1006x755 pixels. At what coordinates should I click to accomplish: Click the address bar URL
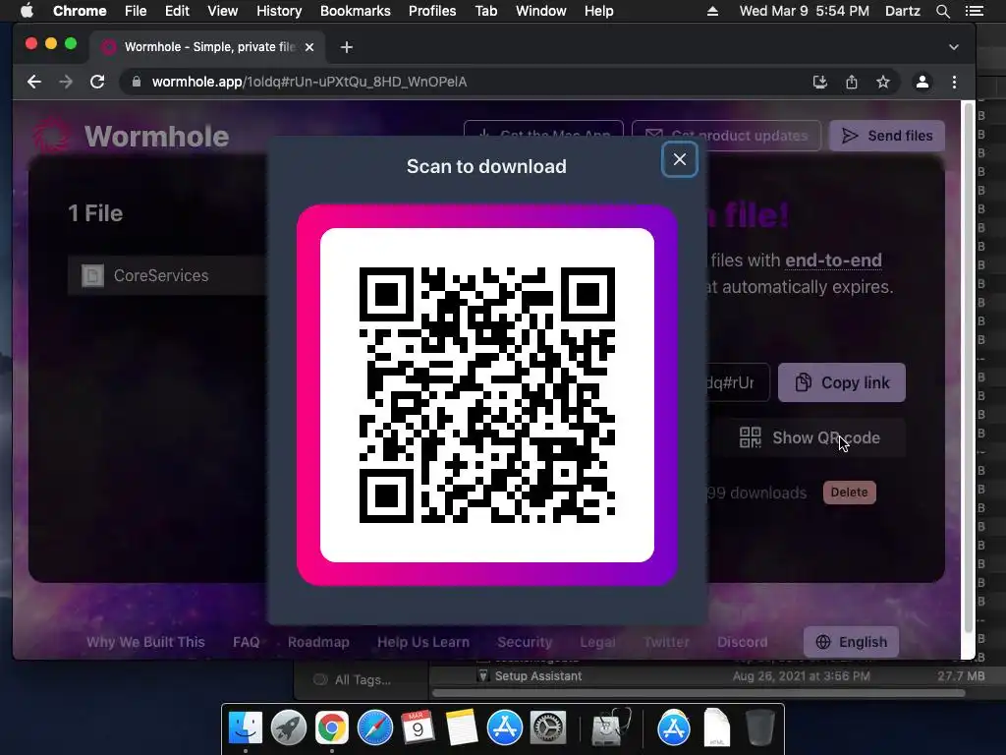pyautogui.click(x=309, y=82)
